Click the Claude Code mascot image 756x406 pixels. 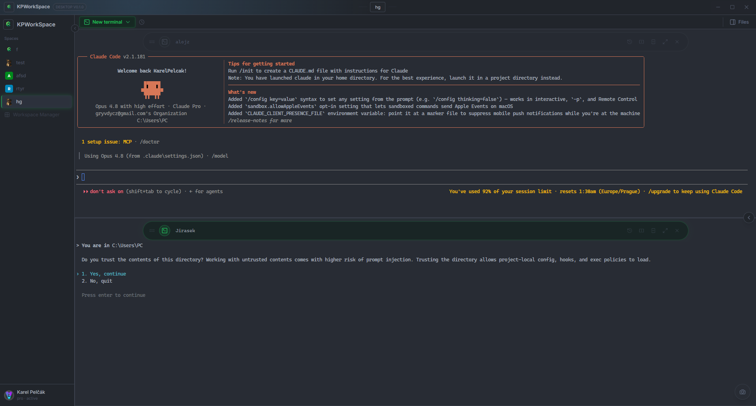pyautogui.click(x=152, y=89)
